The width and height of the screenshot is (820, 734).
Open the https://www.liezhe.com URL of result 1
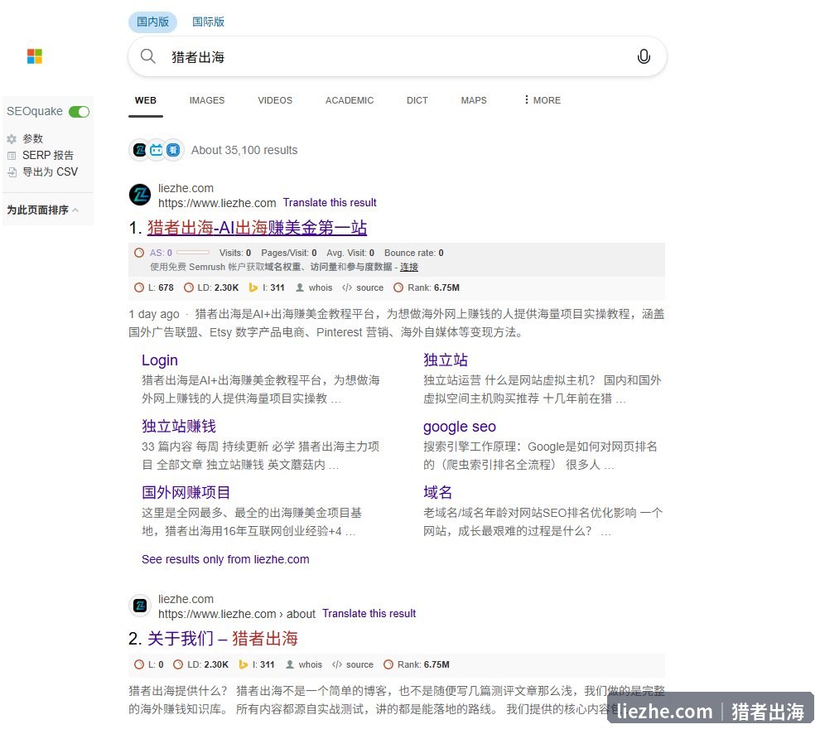coord(217,203)
